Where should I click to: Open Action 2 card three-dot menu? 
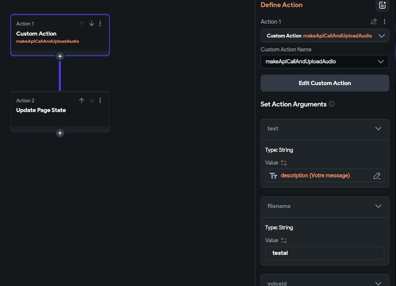pyautogui.click(x=100, y=100)
